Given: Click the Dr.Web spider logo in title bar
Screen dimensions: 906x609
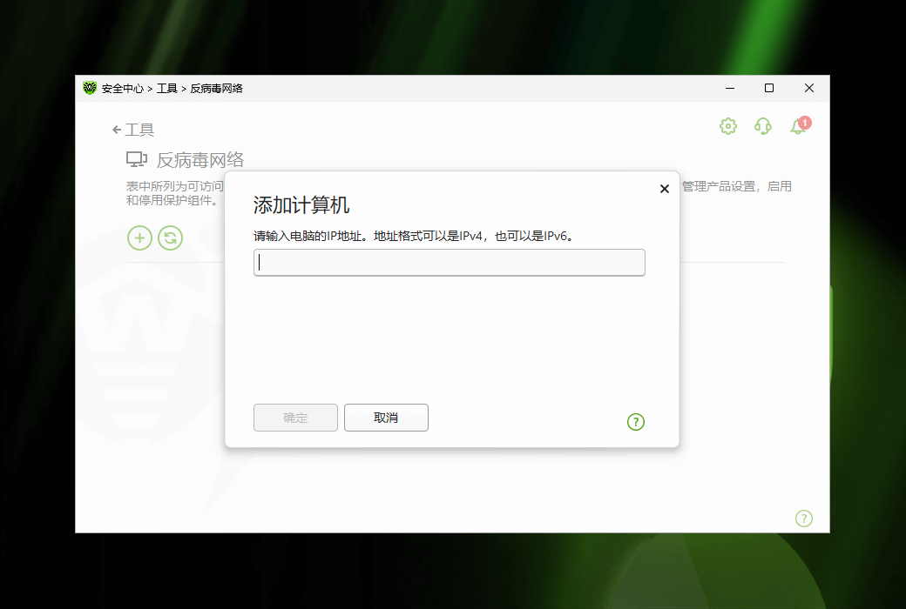Looking at the screenshot, I should click(x=90, y=88).
